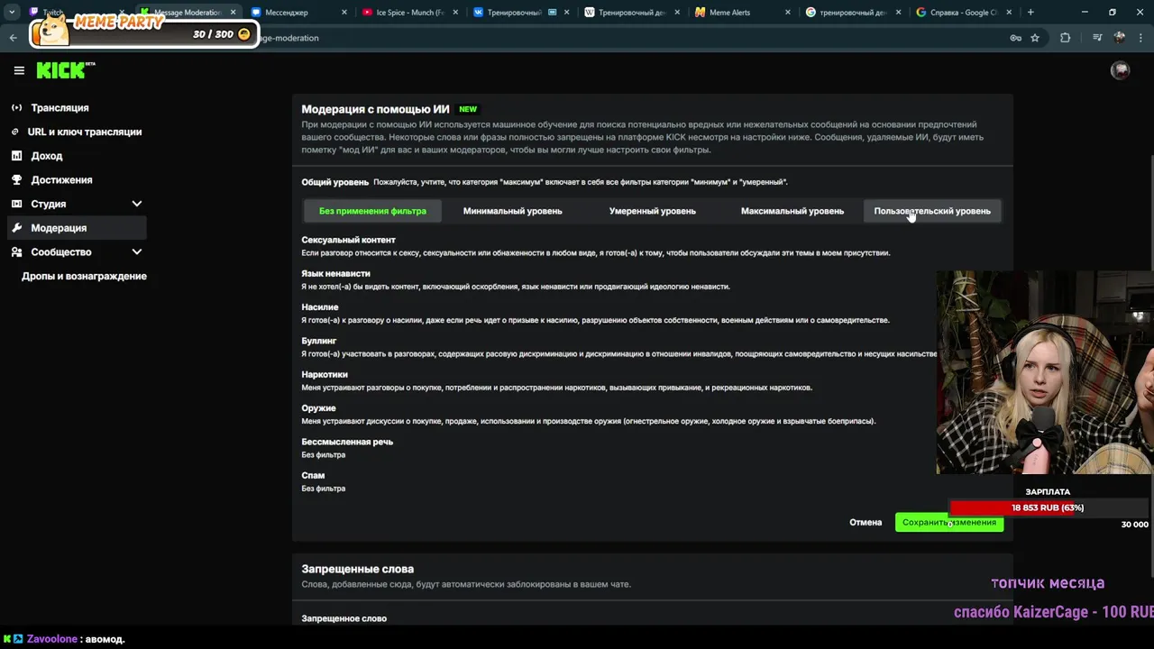Screen dimensions: 1154x649
Task: Click the Достижения trophy icon
Action: (16, 179)
